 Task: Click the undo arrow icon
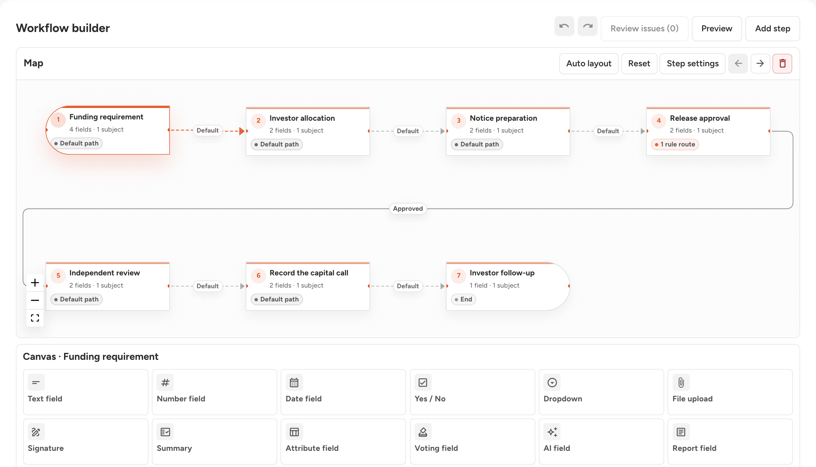564,26
